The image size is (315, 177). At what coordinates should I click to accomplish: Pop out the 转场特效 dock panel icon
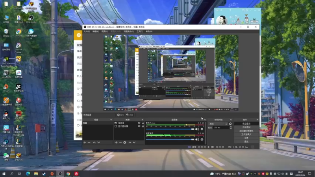[231, 120]
